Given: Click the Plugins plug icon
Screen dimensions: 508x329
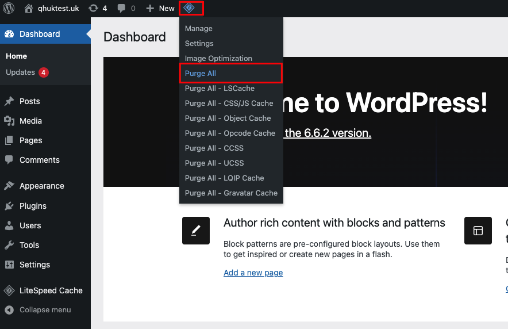Looking at the screenshot, I should 9,206.
